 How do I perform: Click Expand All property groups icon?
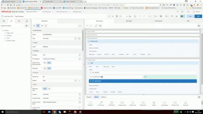click(x=46, y=26)
